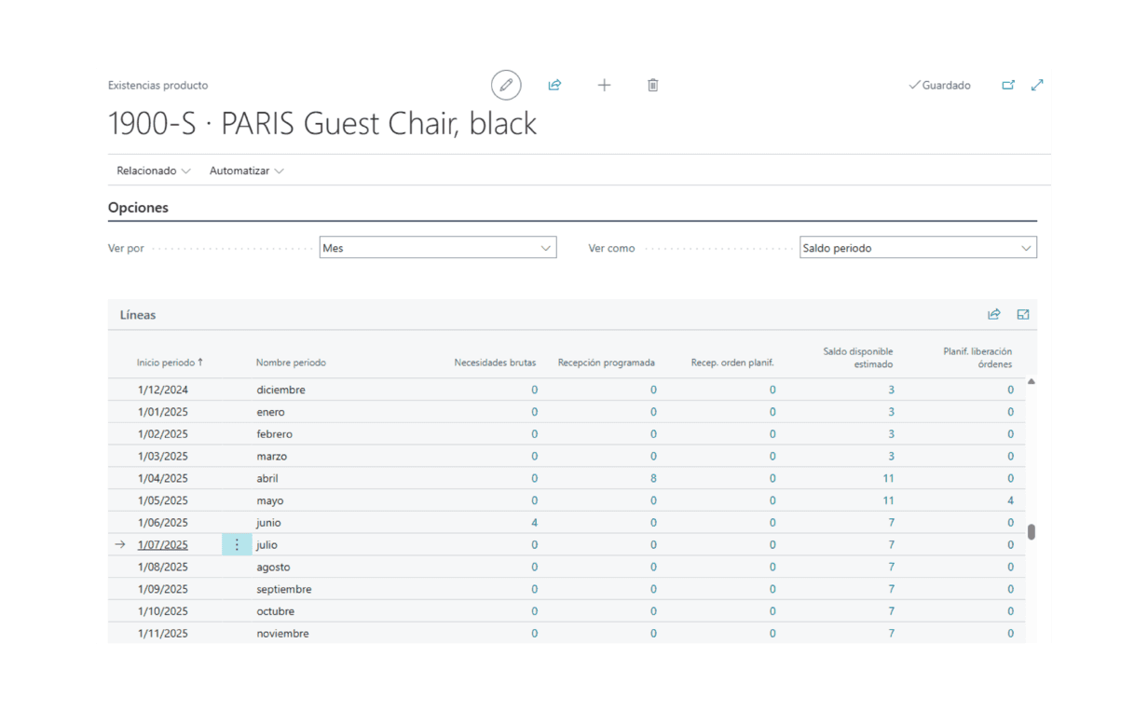Maximize the Líneas section icon
Screen dimensions: 1148x712
point(1023,315)
